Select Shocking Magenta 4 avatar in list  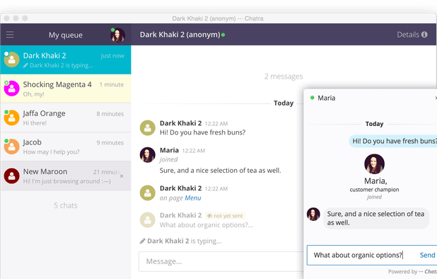pos(12,89)
